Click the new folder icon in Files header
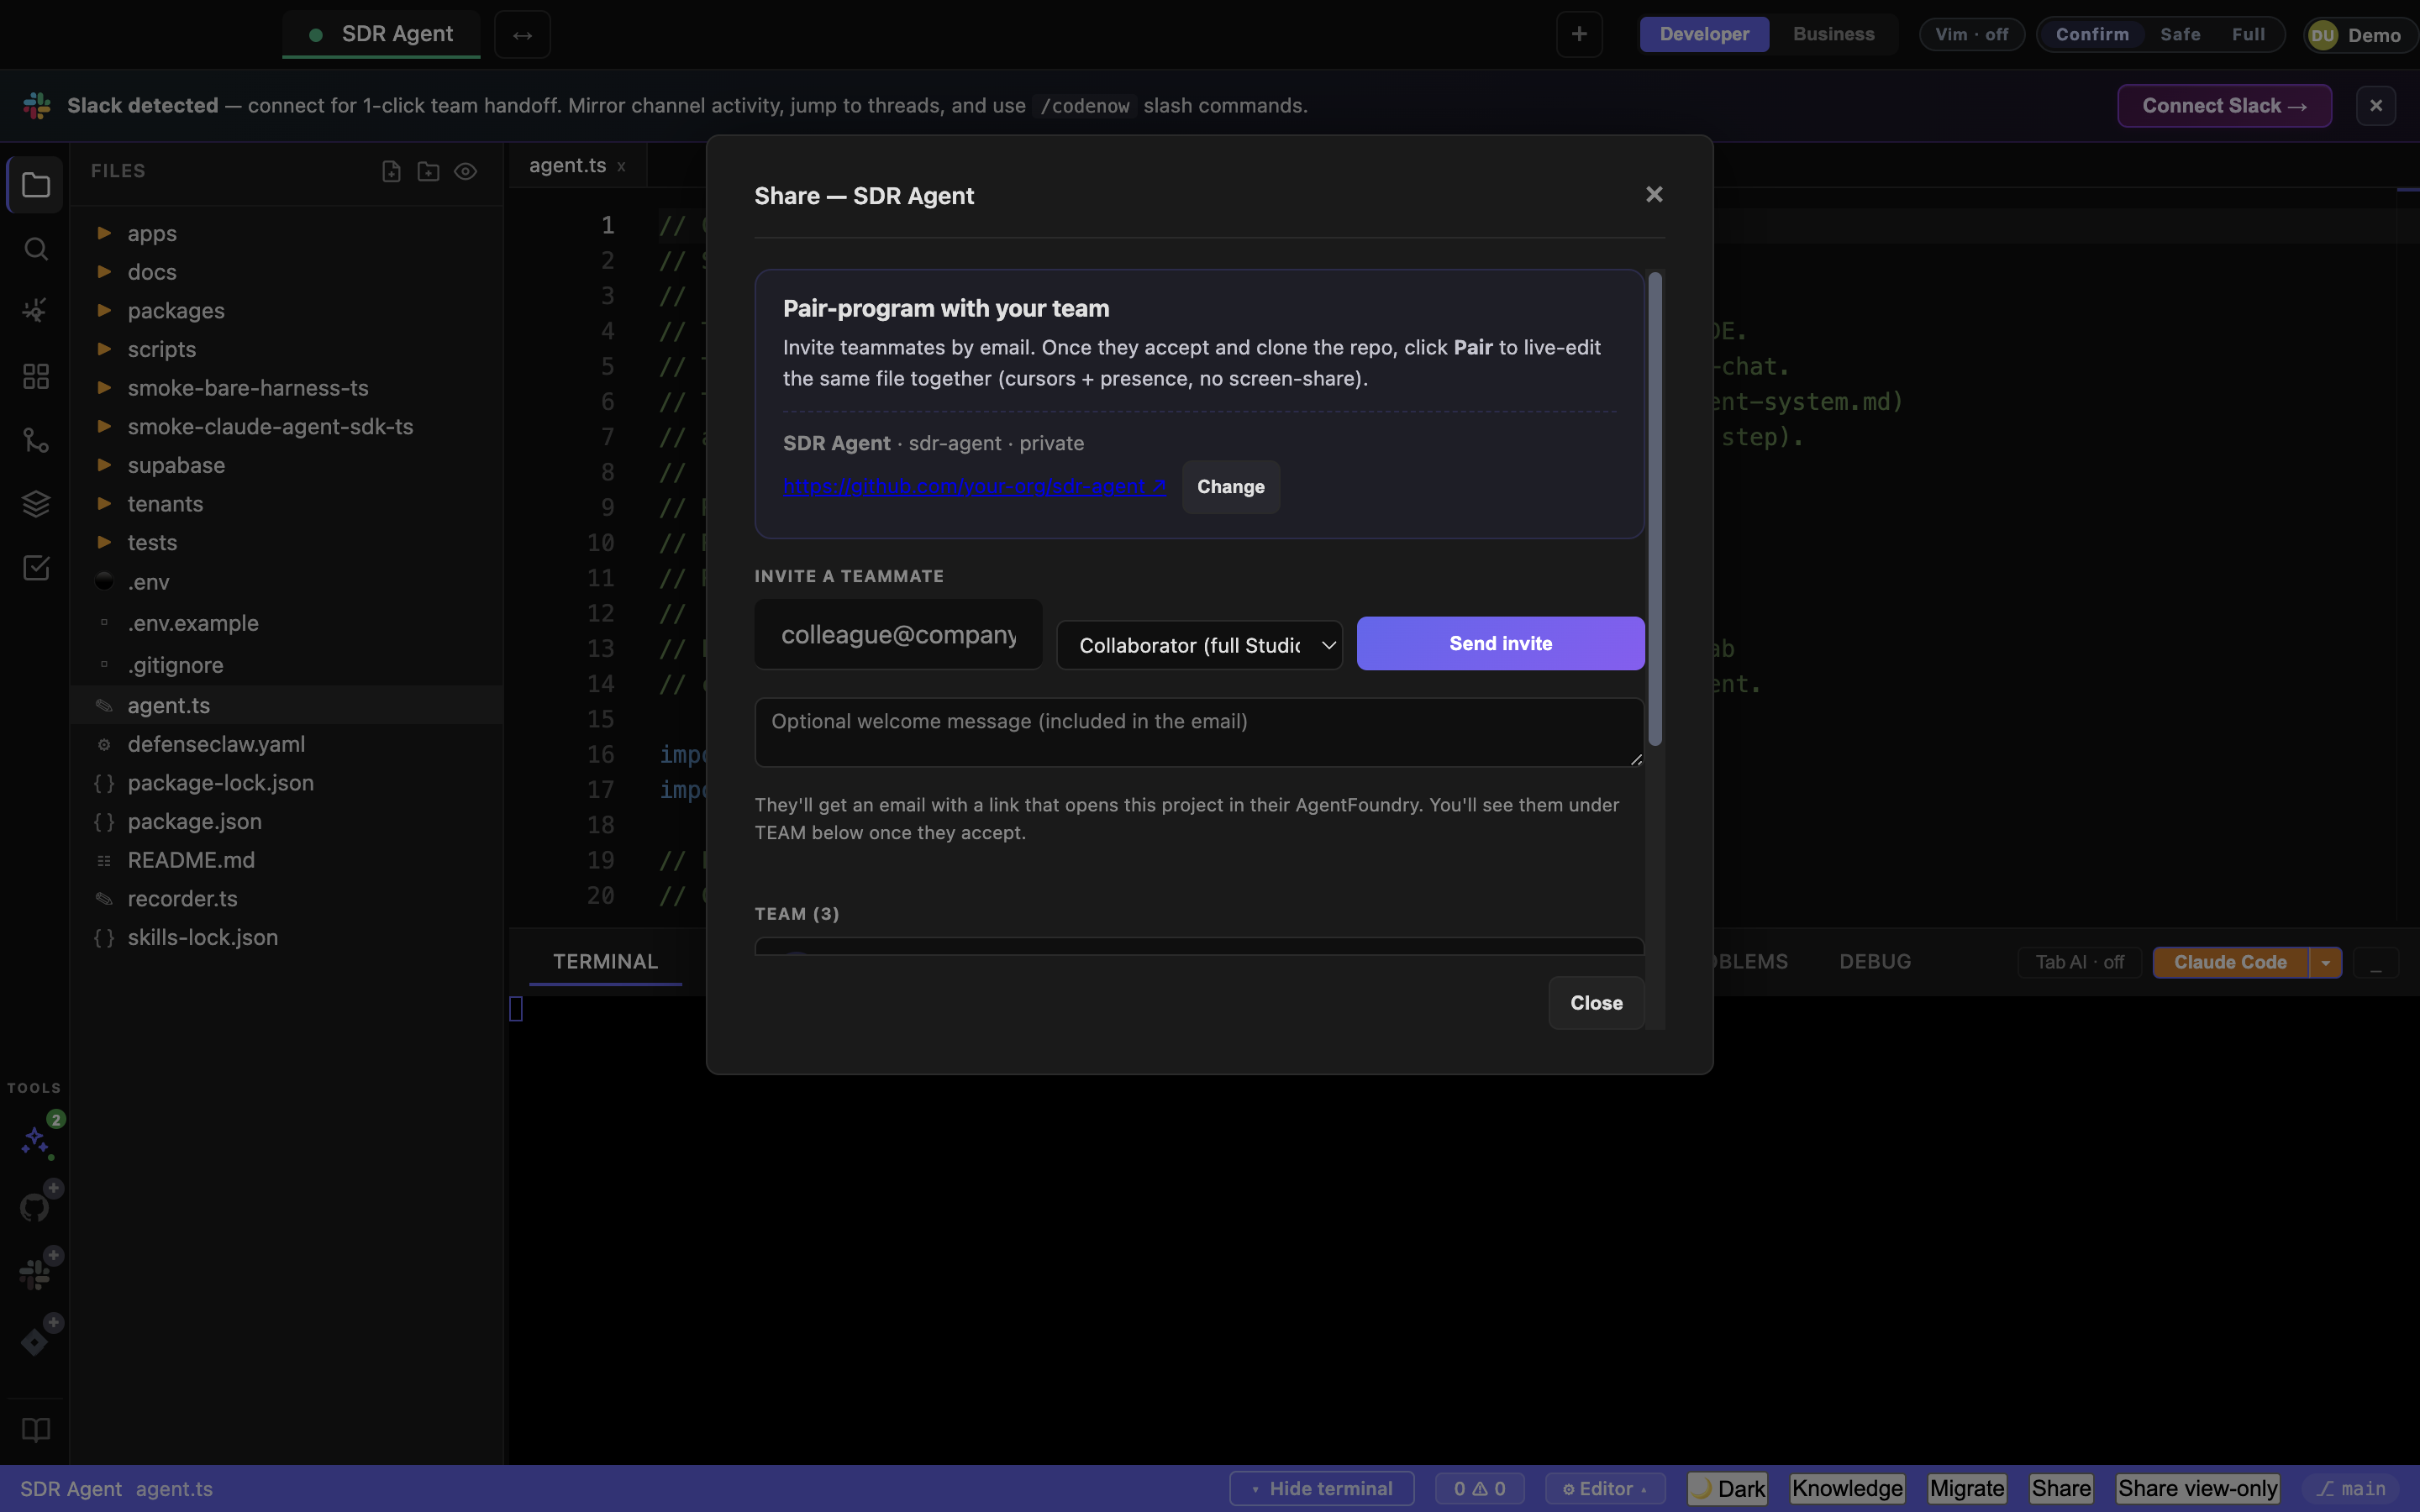The height and width of the screenshot is (1512, 2420). click(x=428, y=172)
